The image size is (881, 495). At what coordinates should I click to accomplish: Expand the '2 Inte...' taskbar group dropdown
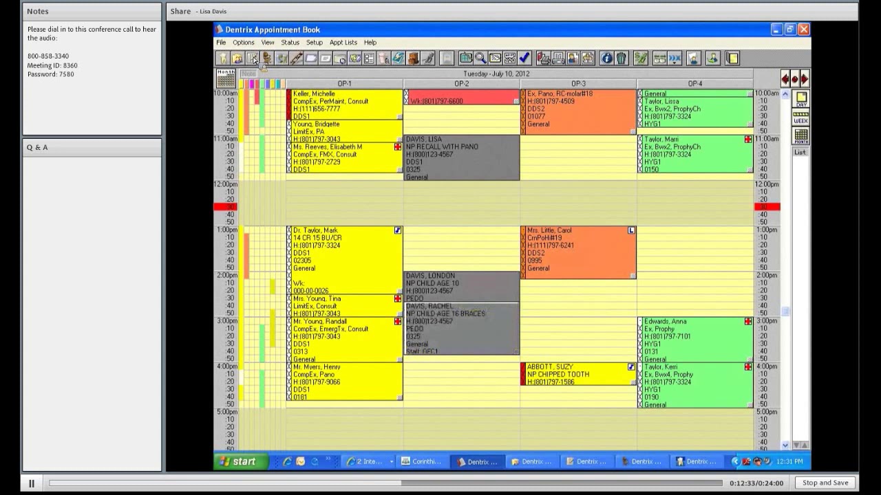click(392, 461)
